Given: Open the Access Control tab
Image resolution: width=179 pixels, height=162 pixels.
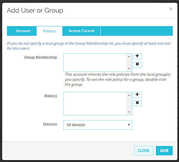Looking at the screenshot, I should [81, 31].
